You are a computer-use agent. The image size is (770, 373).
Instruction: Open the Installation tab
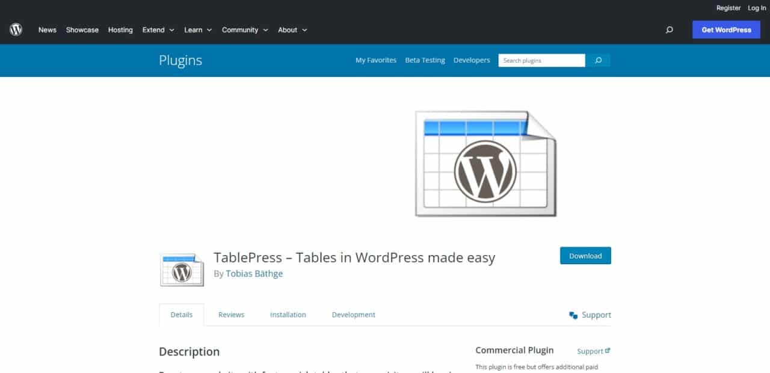pyautogui.click(x=288, y=315)
